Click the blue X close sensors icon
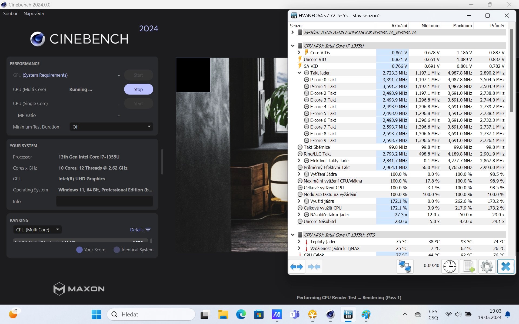The height and width of the screenshot is (324, 519). click(505, 266)
